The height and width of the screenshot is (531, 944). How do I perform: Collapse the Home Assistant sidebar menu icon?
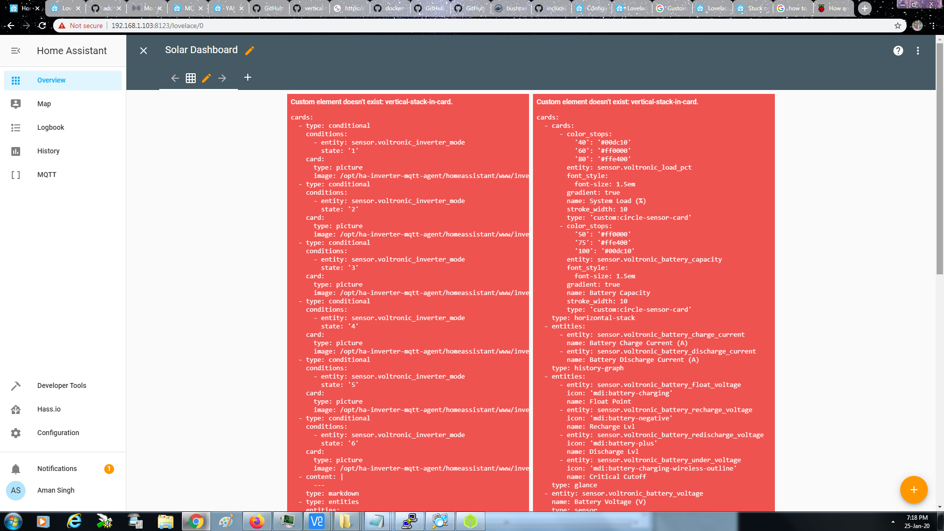[16, 51]
